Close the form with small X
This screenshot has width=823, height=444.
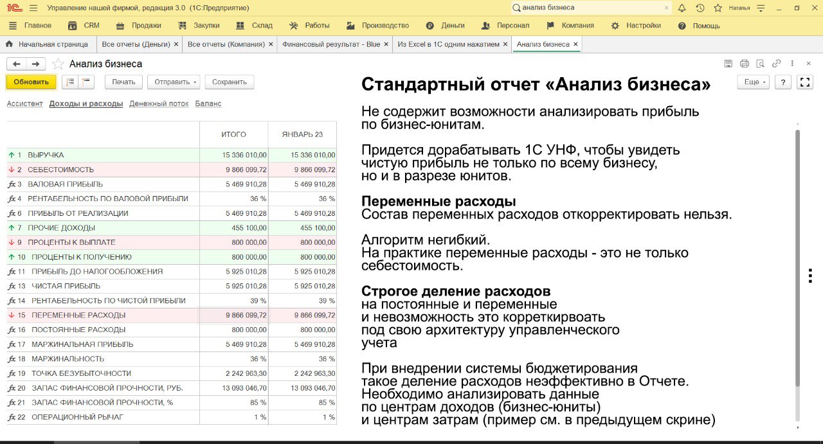click(x=808, y=64)
